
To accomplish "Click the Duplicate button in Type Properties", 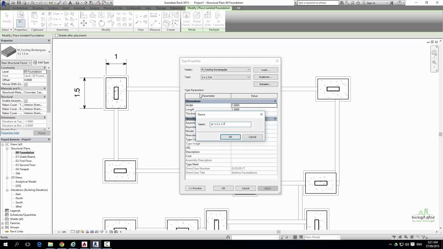I will [265, 77].
